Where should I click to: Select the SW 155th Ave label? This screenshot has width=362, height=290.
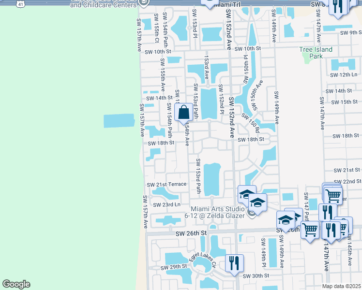[163, 75]
